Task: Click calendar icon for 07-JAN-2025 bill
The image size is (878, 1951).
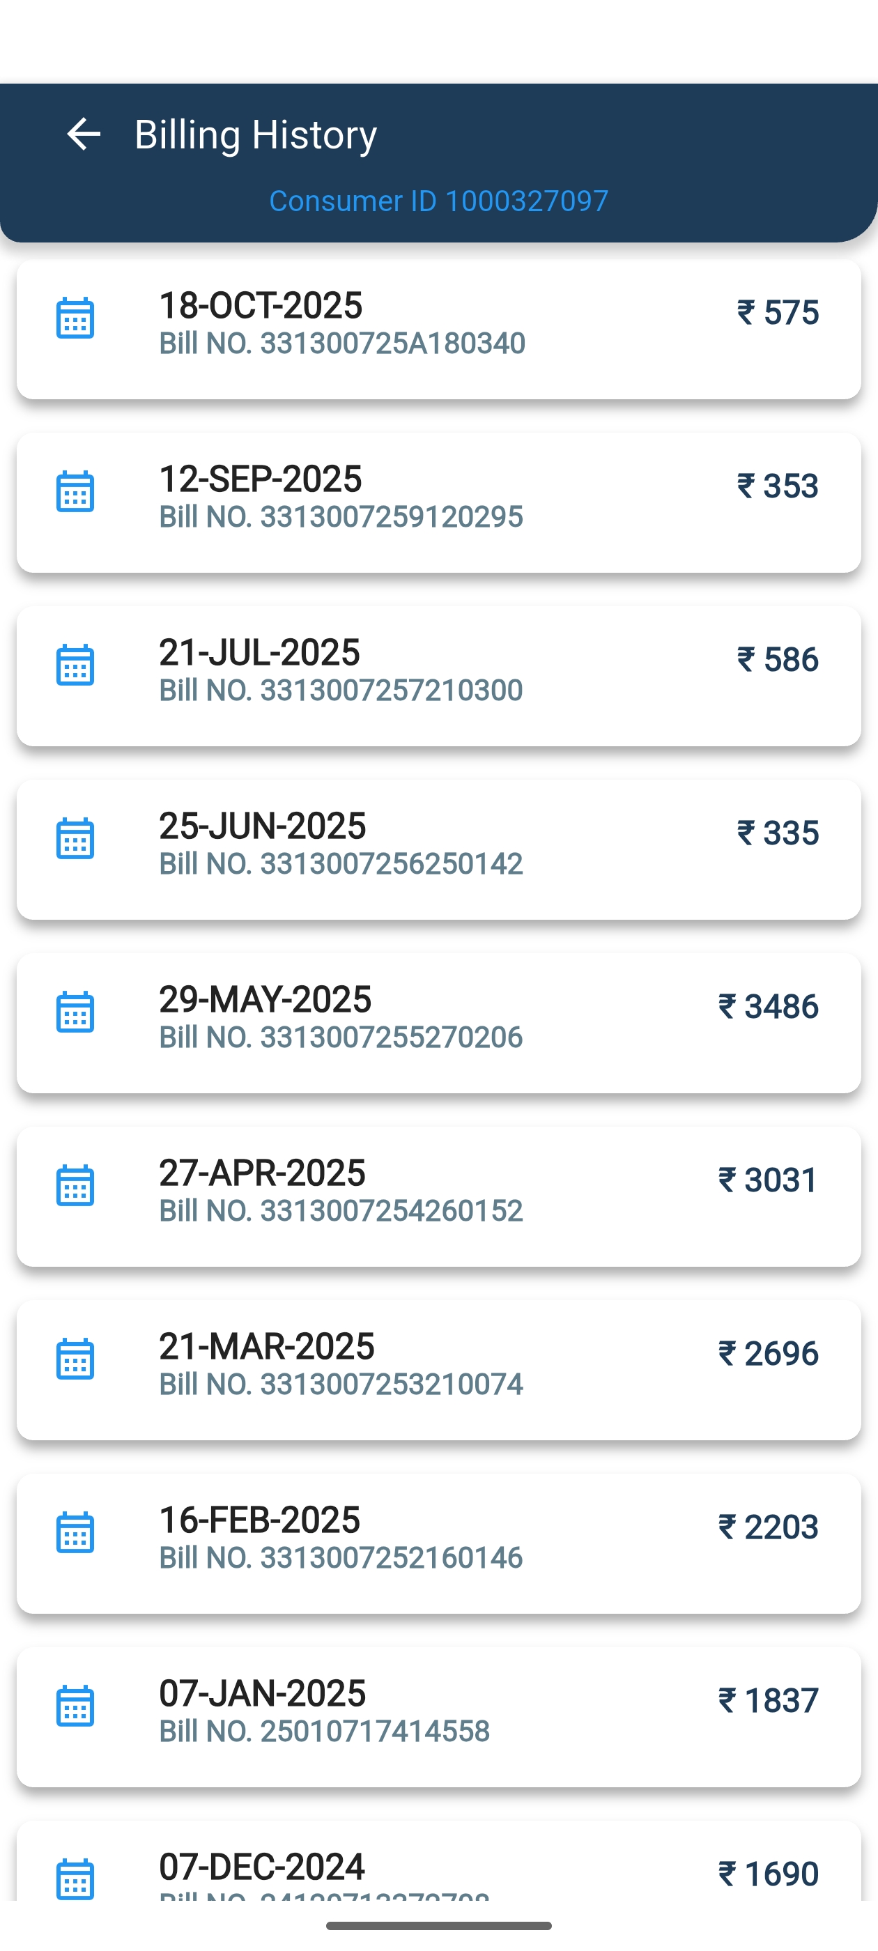Action: pyautogui.click(x=75, y=1706)
